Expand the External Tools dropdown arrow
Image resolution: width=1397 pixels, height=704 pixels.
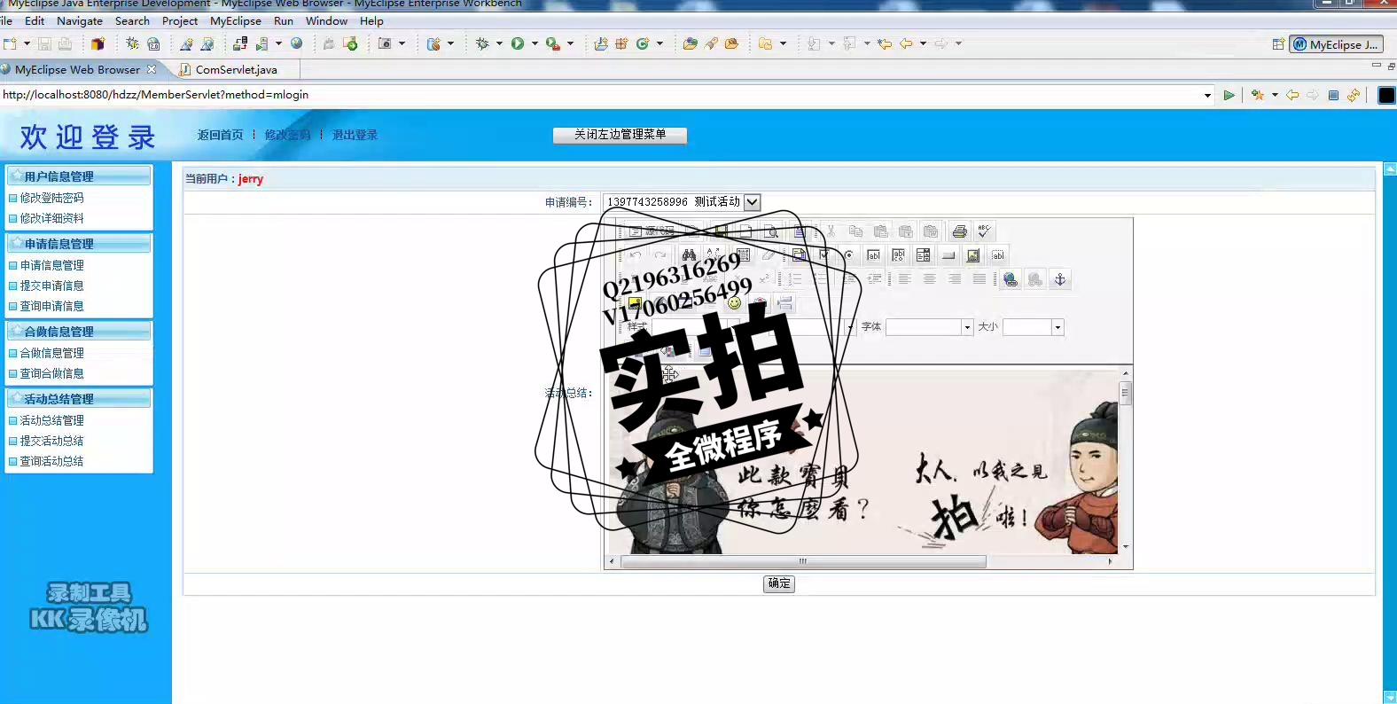click(x=570, y=43)
